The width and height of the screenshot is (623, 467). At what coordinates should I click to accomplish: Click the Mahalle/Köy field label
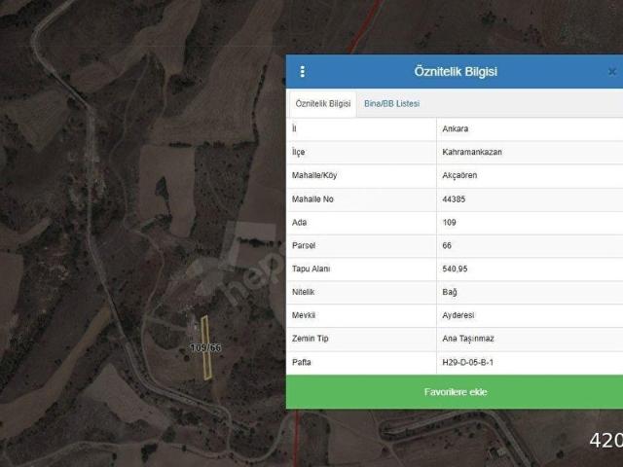tap(320, 175)
